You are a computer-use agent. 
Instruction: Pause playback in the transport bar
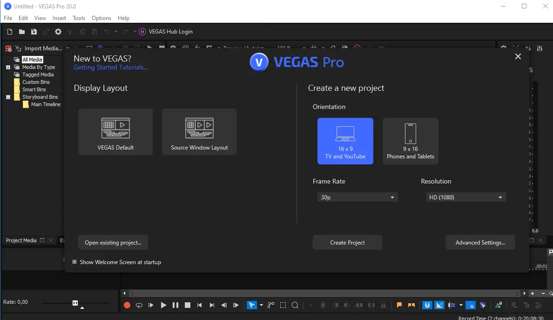[x=175, y=305]
